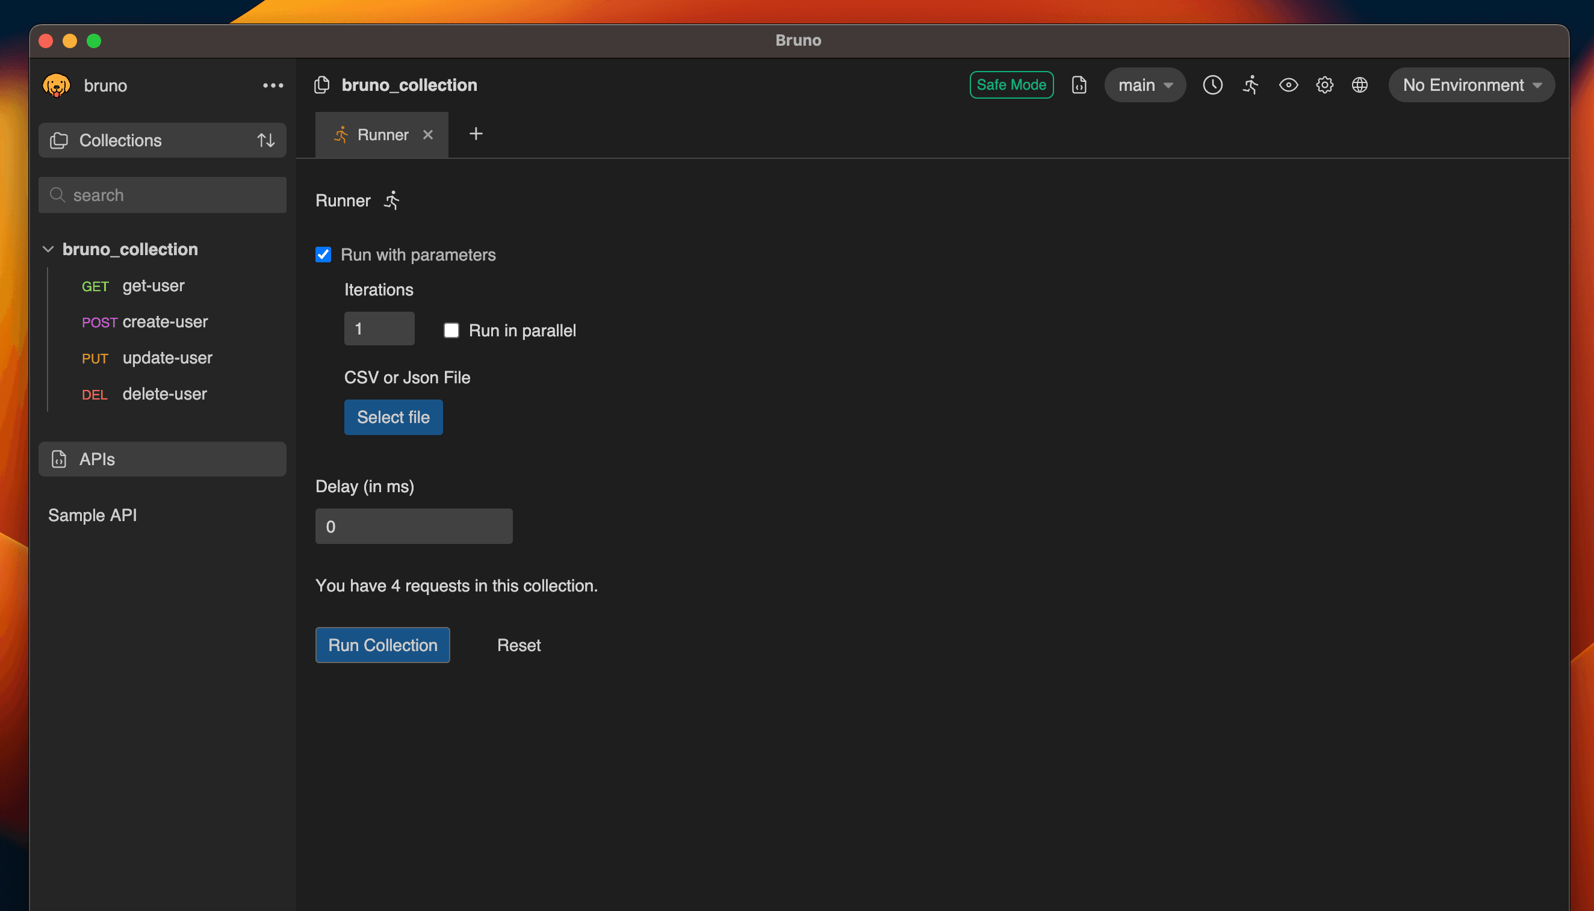1594x911 pixels.
Task: Click the running figure icon beside Runner heading
Action: coord(392,200)
